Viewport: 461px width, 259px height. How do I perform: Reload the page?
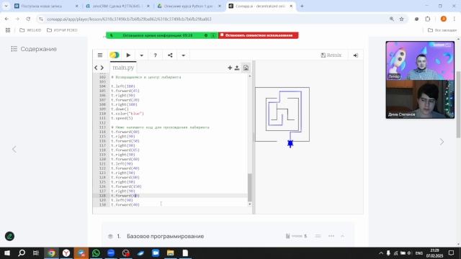28,19
